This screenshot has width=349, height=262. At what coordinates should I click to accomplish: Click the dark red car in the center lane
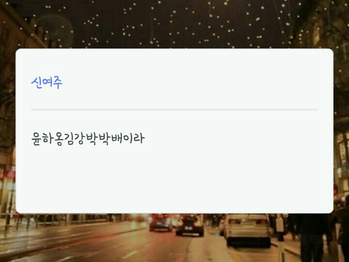click(x=190, y=225)
